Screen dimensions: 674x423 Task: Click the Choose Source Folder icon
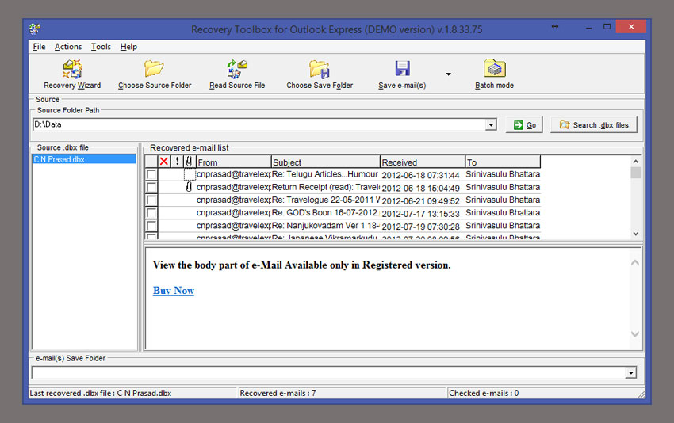154,69
